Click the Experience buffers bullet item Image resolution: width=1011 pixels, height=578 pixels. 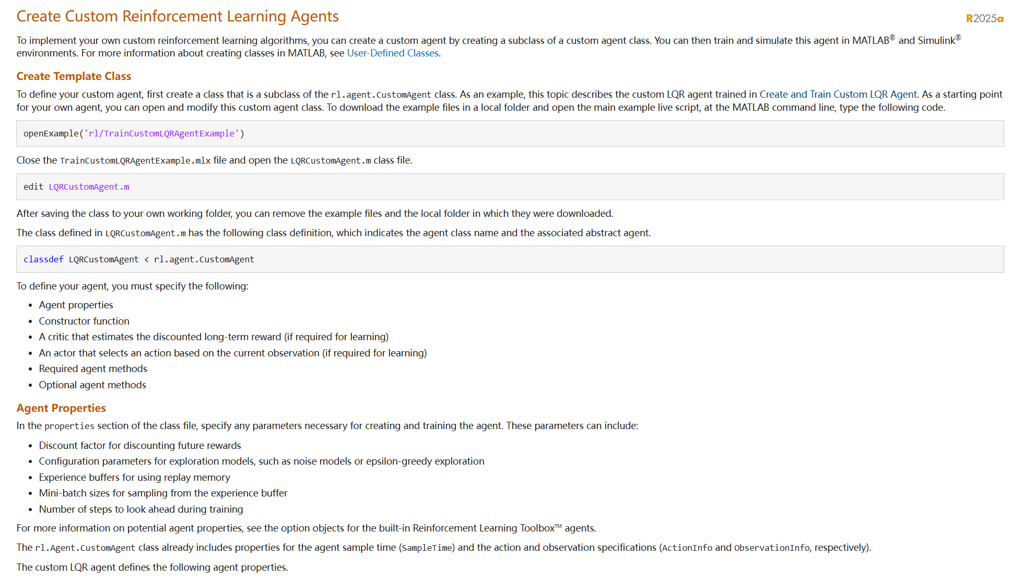pyautogui.click(x=134, y=478)
